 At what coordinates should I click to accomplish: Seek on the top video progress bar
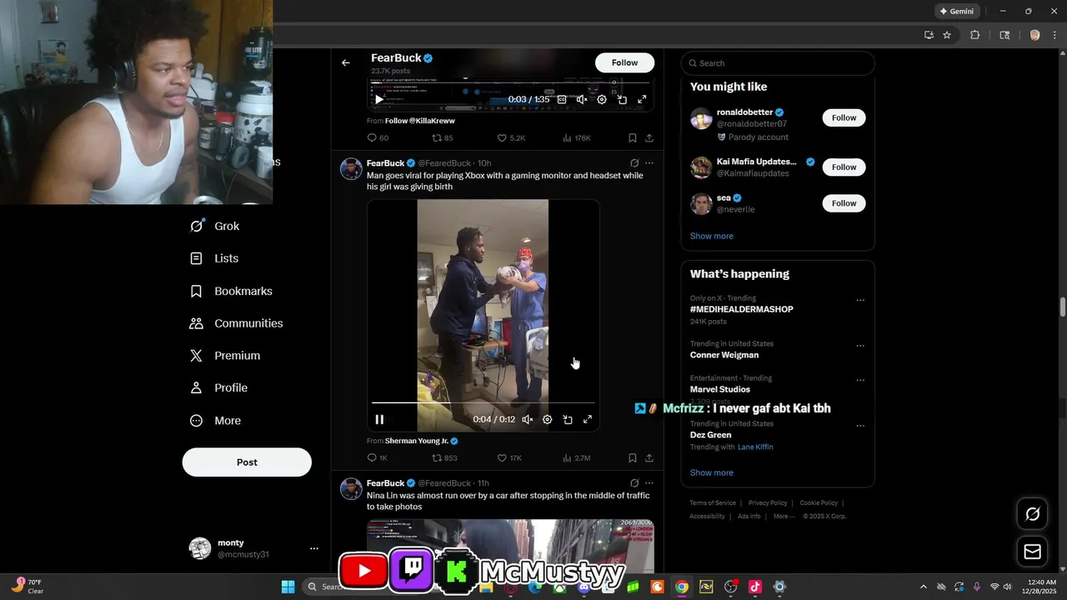[510, 82]
